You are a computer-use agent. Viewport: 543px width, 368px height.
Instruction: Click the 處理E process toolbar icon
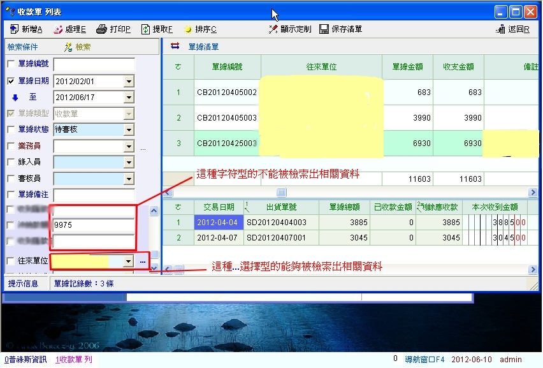pyautogui.click(x=59, y=29)
